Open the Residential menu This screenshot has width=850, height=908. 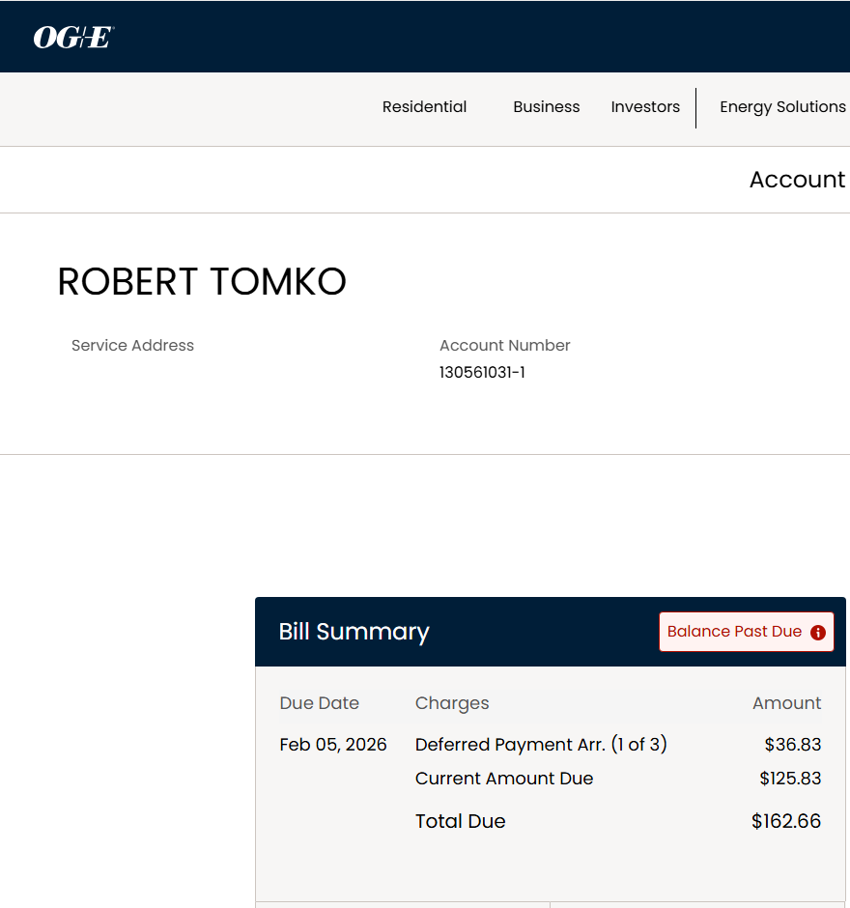424,107
